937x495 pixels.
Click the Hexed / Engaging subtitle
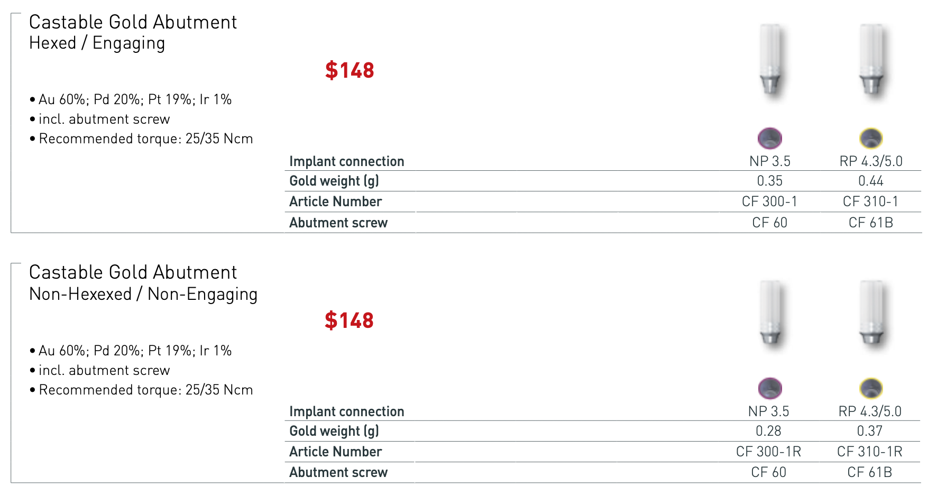(97, 43)
